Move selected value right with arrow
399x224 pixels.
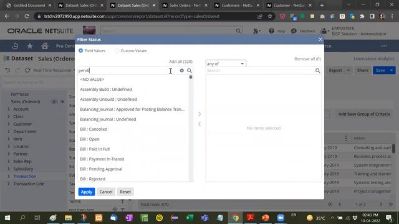click(x=199, y=114)
